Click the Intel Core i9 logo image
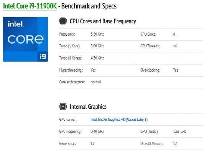Screen dimensions: 220x153 pos(26,39)
